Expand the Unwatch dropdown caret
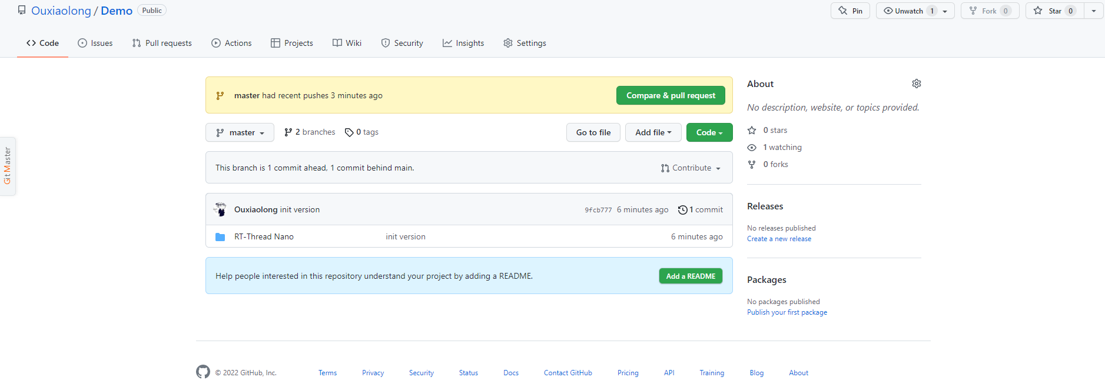The image size is (1105, 387). pyautogui.click(x=945, y=11)
